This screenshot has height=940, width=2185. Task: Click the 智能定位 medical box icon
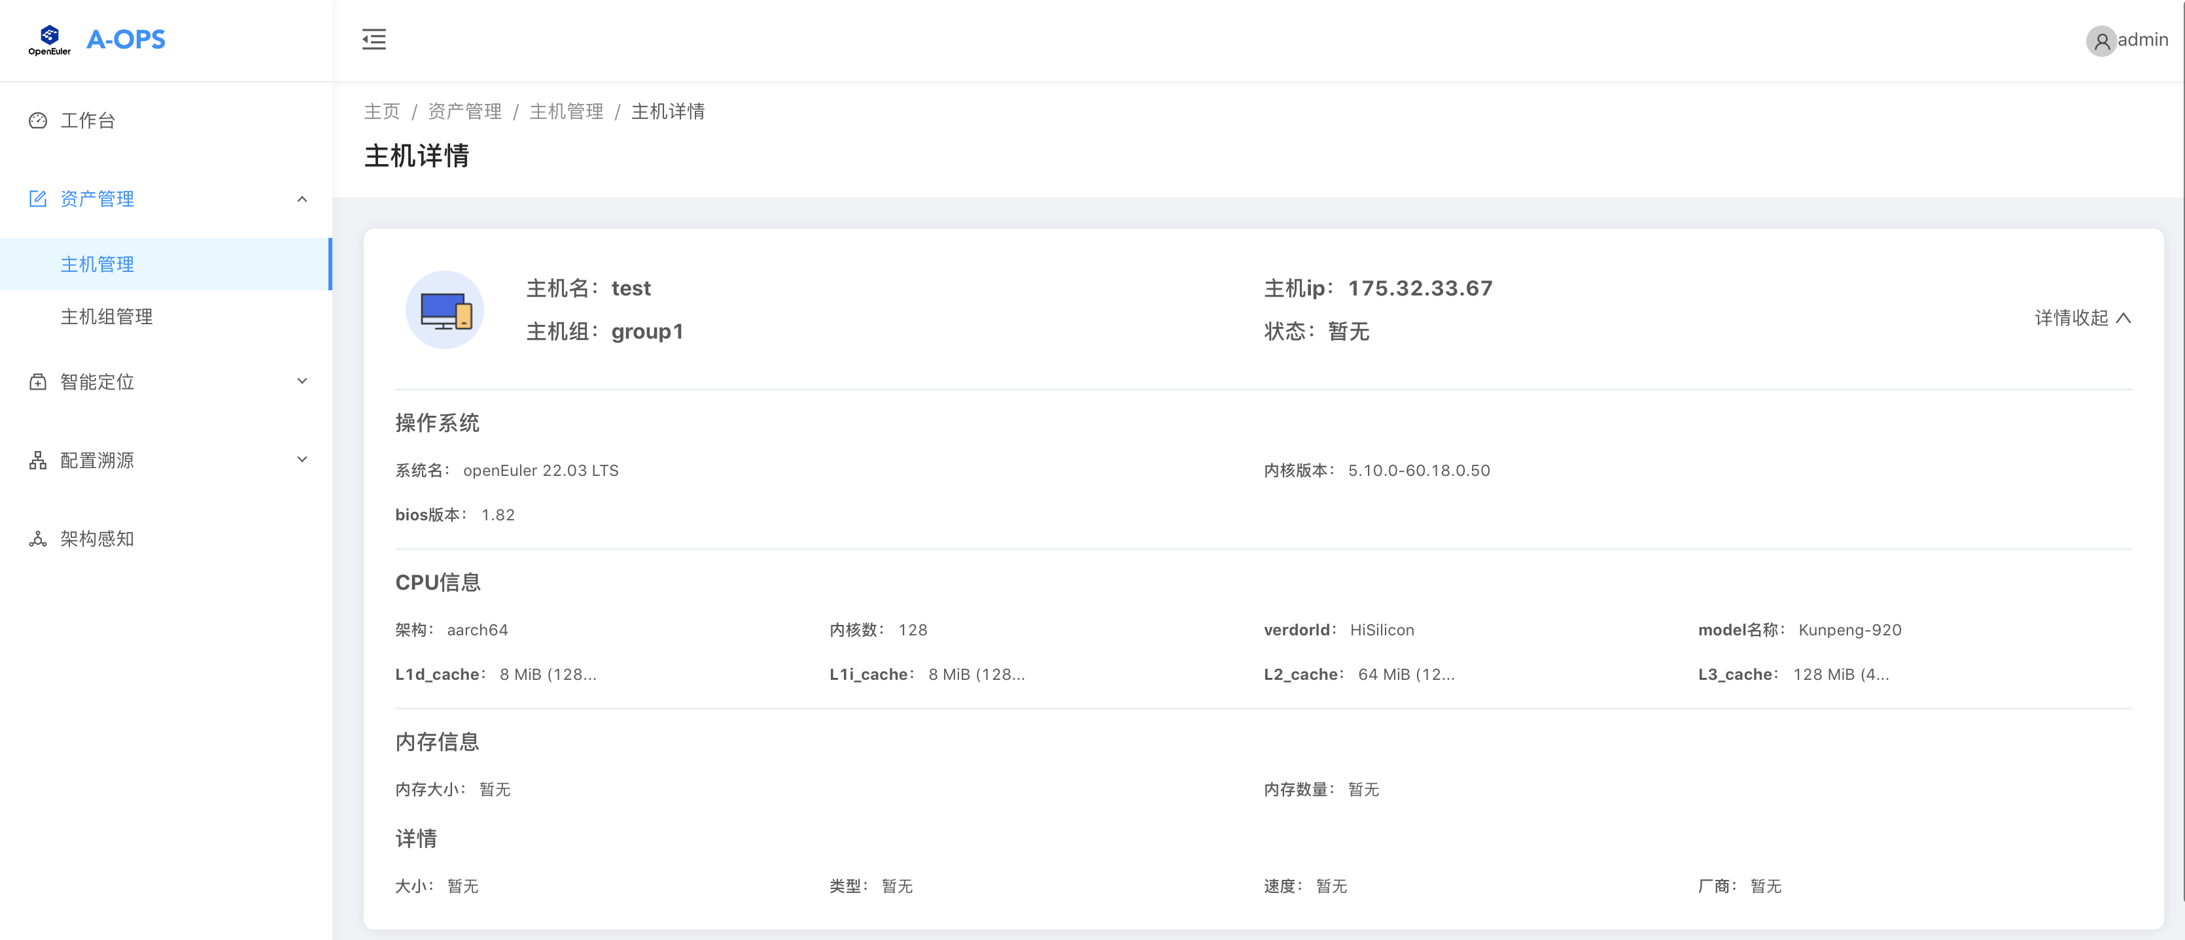37,381
